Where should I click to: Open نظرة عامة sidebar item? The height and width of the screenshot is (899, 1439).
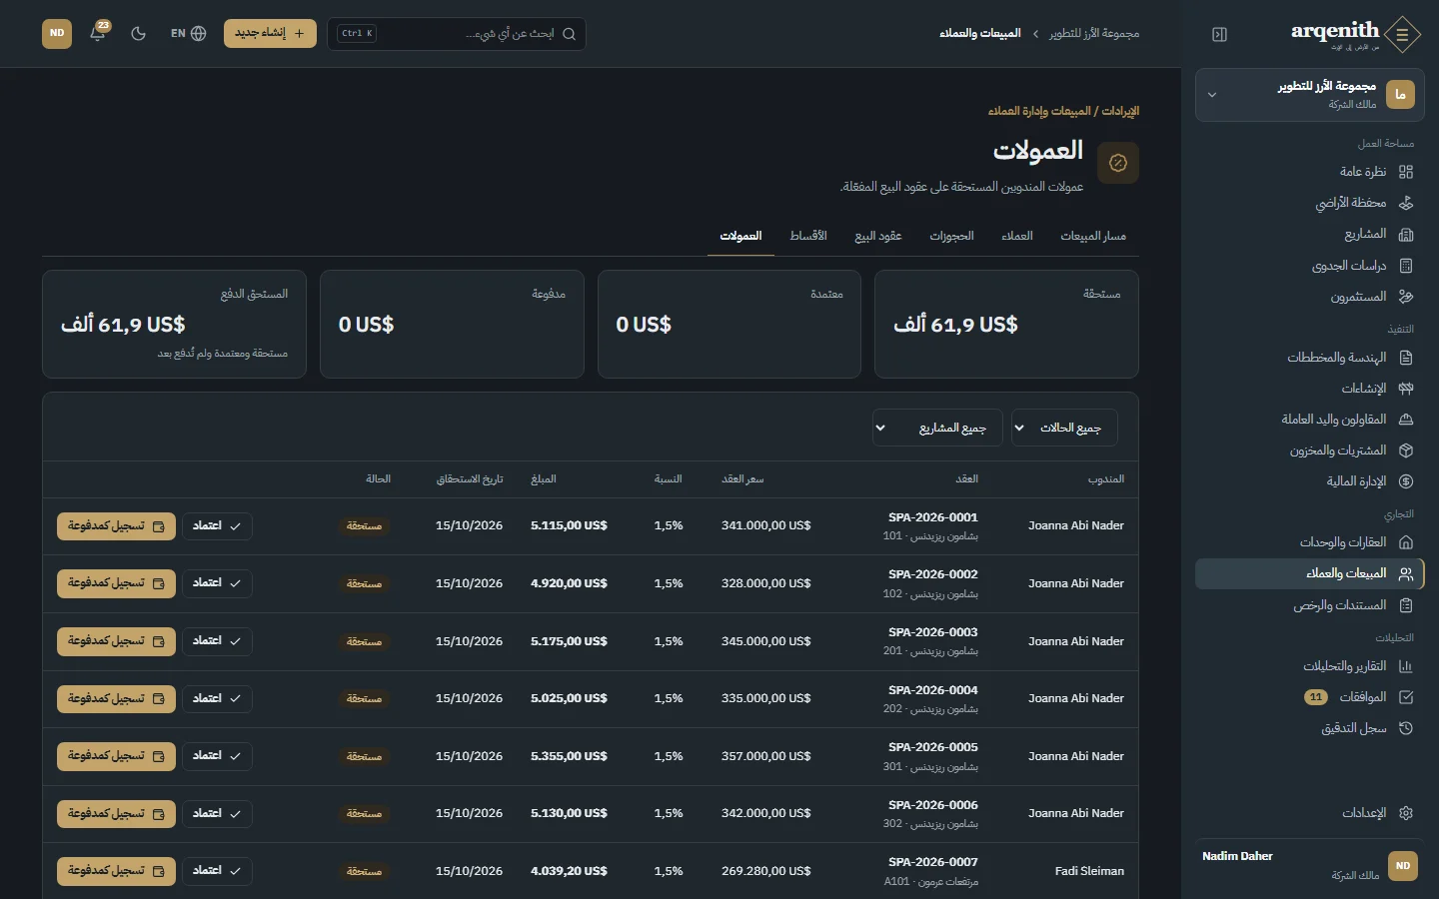(x=1310, y=172)
